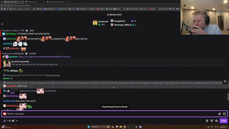The image size is (229, 129).
Task: Click shockvani's gold gift leaderboard icon
Action: coord(95,23)
